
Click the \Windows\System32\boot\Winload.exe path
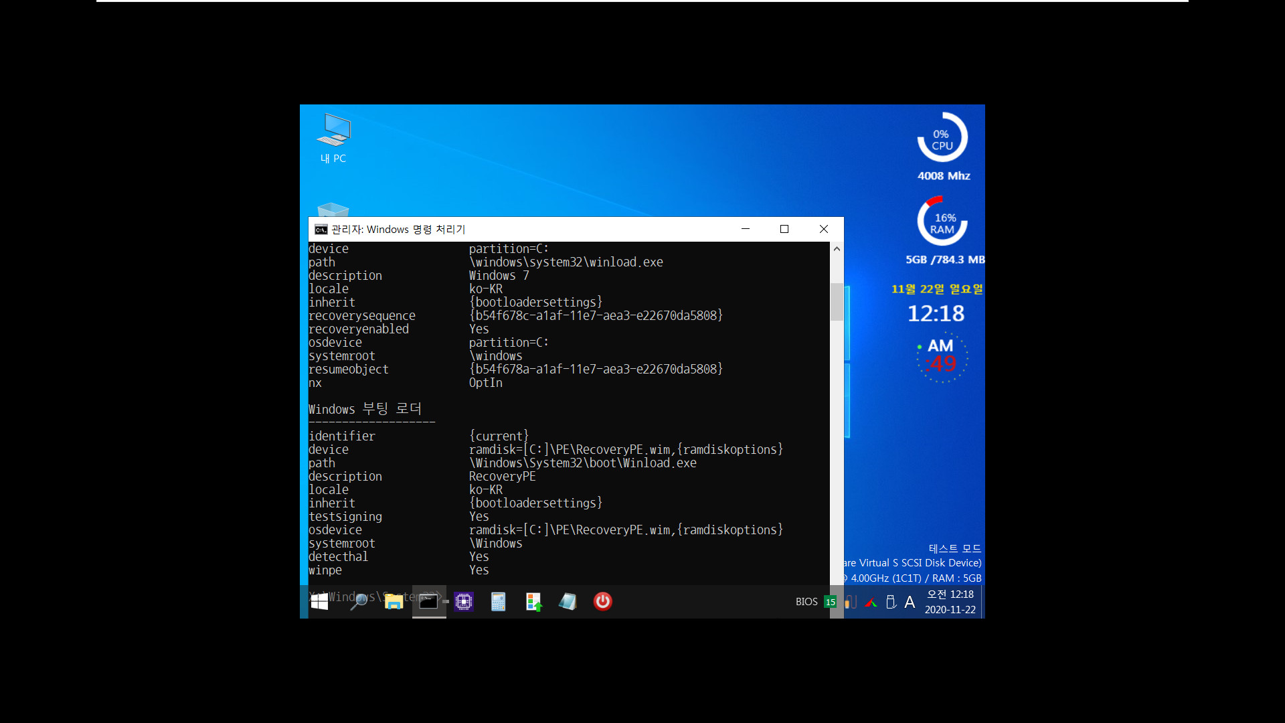(x=583, y=463)
